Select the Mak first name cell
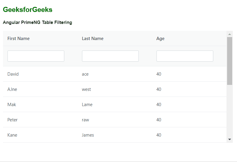This screenshot has width=237, height=162. (12, 105)
